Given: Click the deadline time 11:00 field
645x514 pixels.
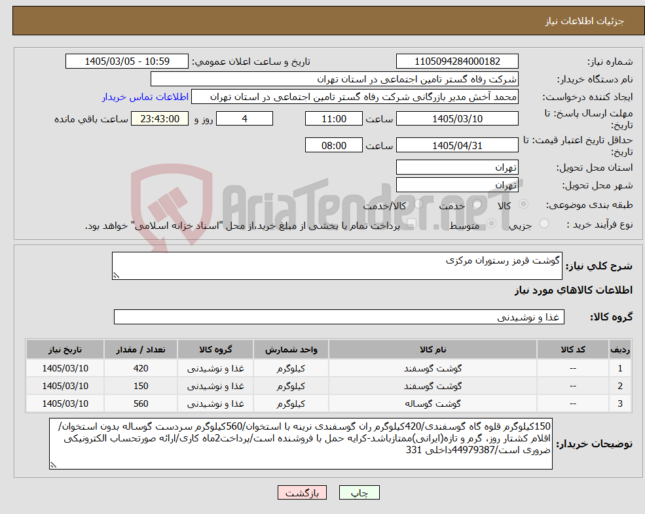Looking at the screenshot, I should tap(333, 119).
